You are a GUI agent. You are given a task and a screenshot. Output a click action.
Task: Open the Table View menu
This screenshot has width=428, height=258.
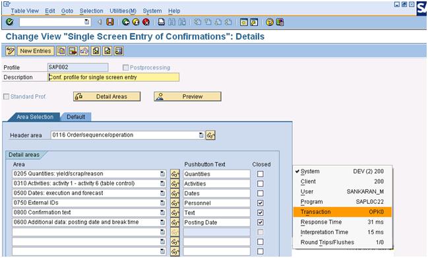pos(25,11)
